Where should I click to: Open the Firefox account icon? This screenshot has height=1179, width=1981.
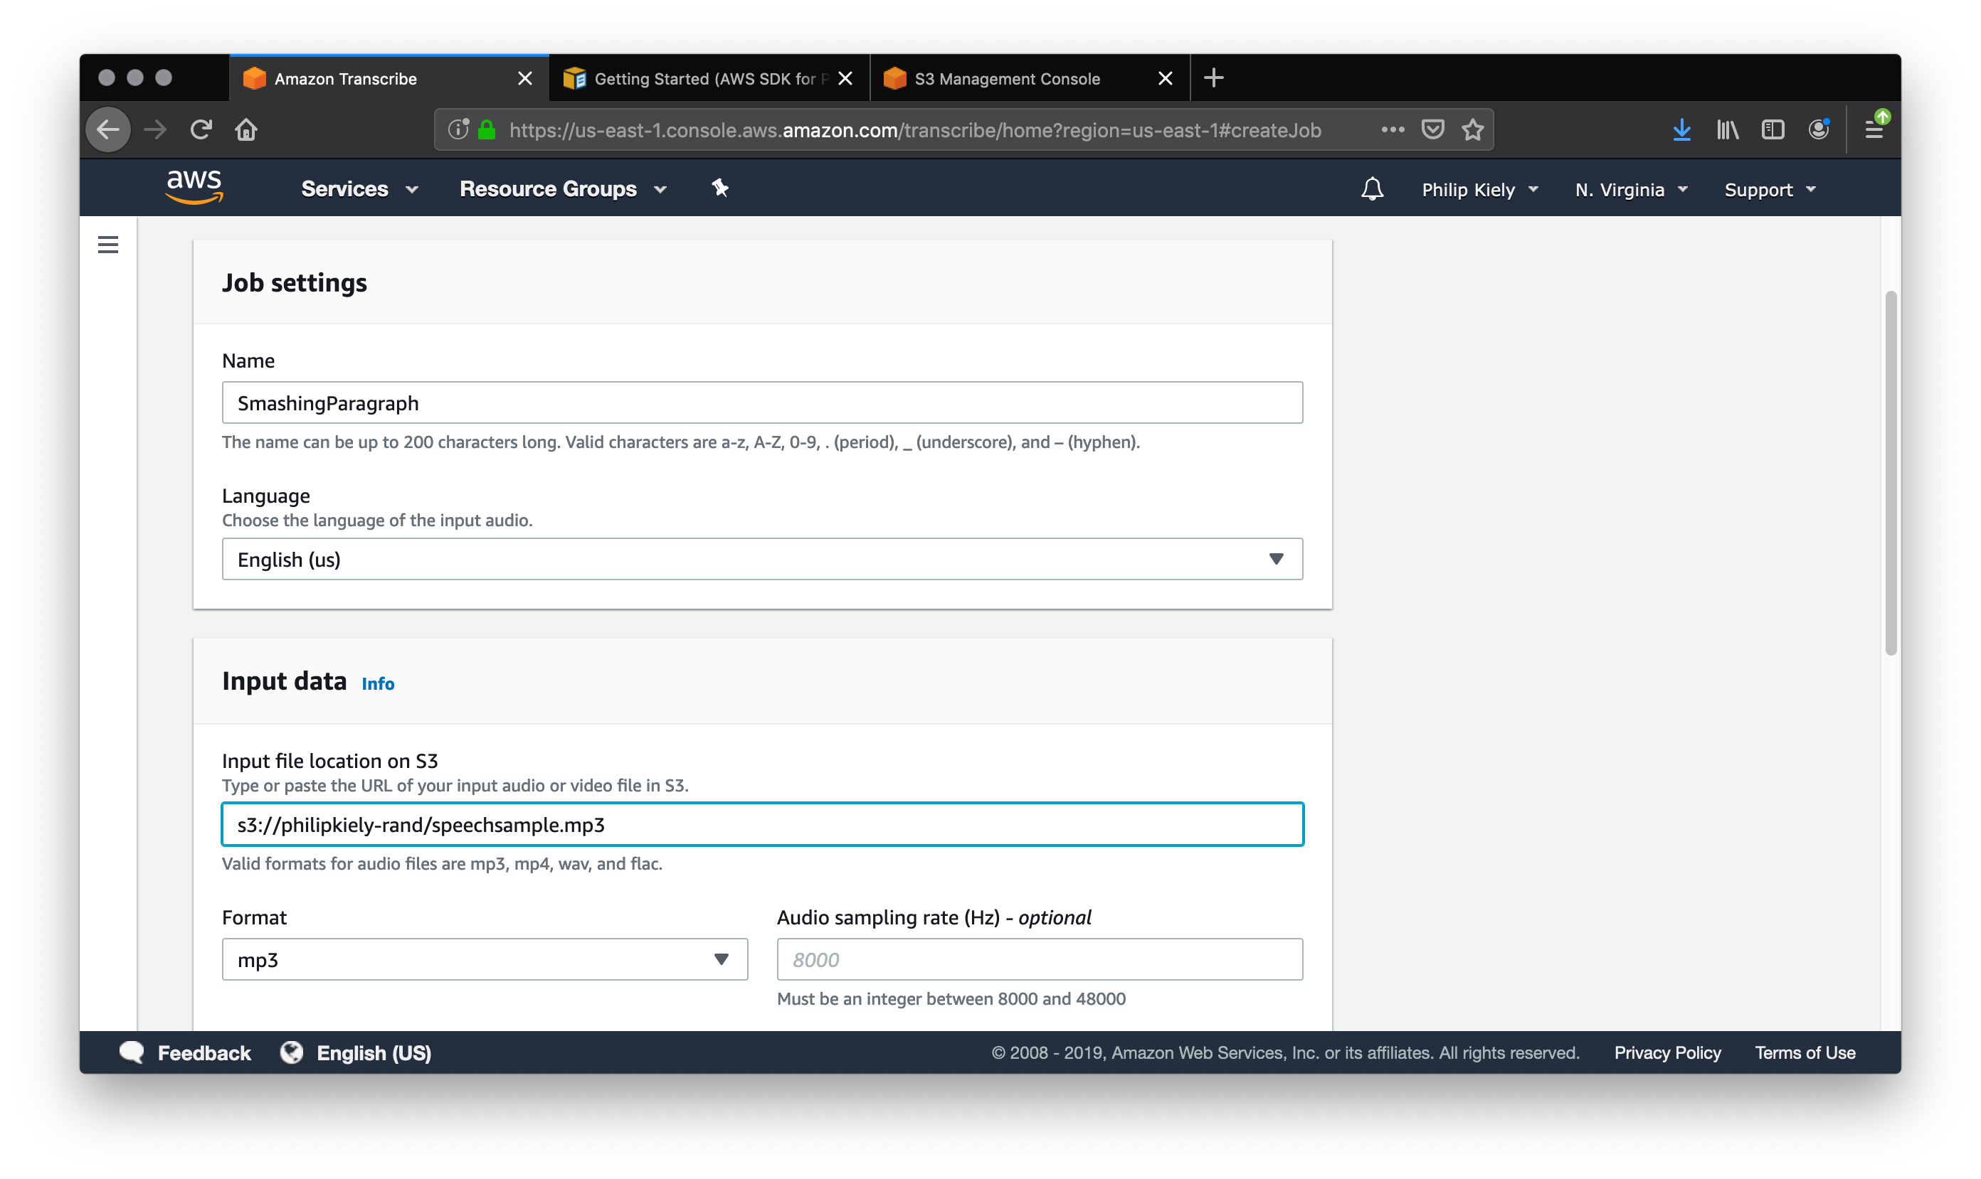pyautogui.click(x=1819, y=129)
